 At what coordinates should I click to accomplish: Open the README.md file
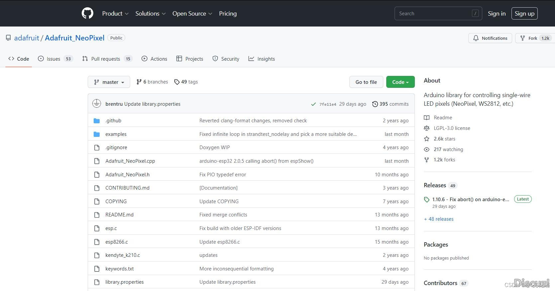coord(120,215)
